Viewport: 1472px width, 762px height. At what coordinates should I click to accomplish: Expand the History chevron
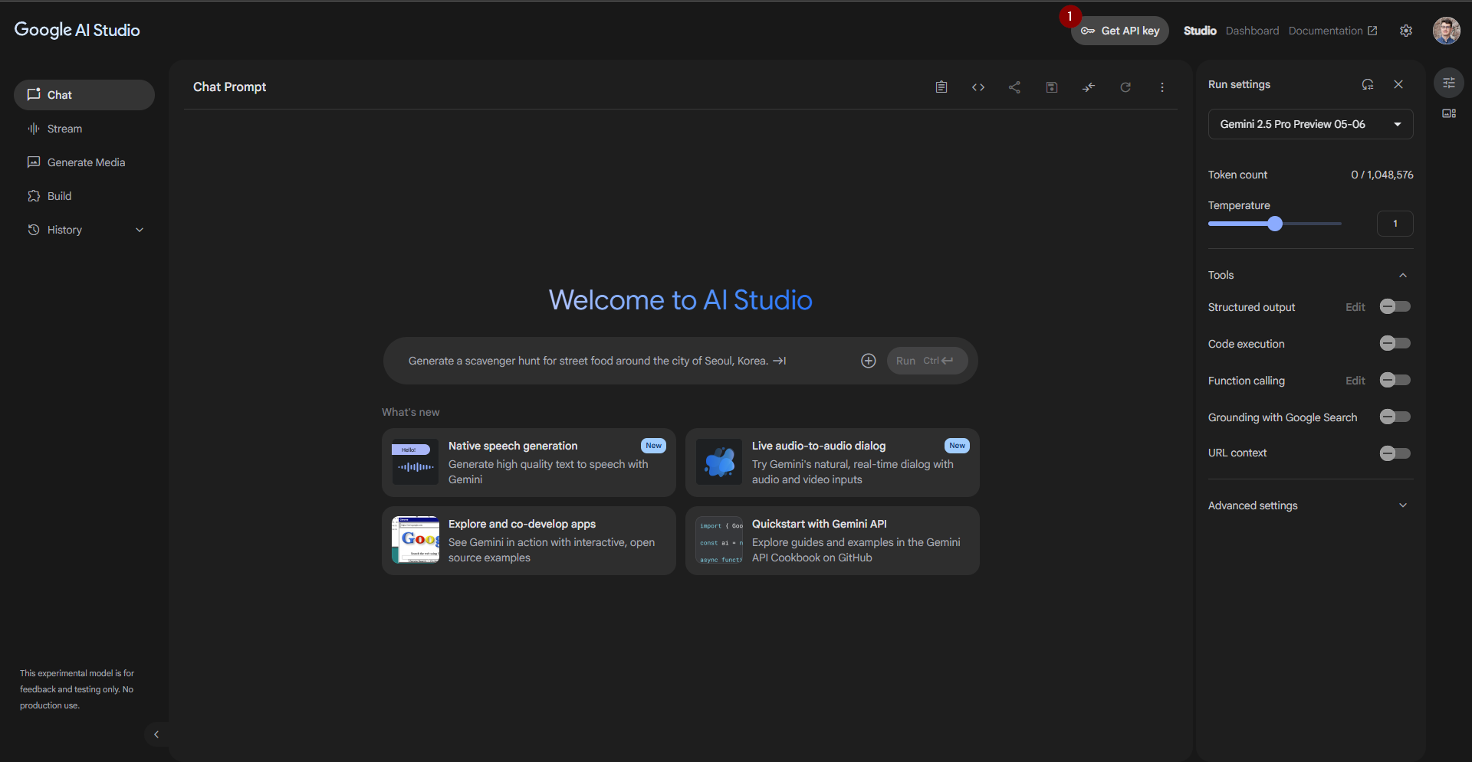pos(140,230)
